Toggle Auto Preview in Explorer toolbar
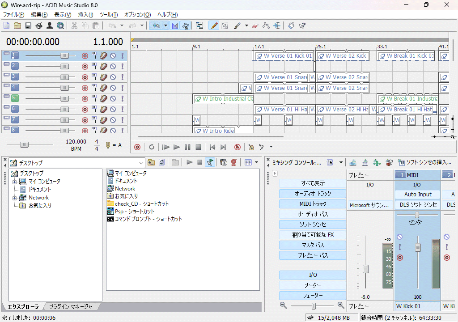458x322 pixels. tap(209, 162)
